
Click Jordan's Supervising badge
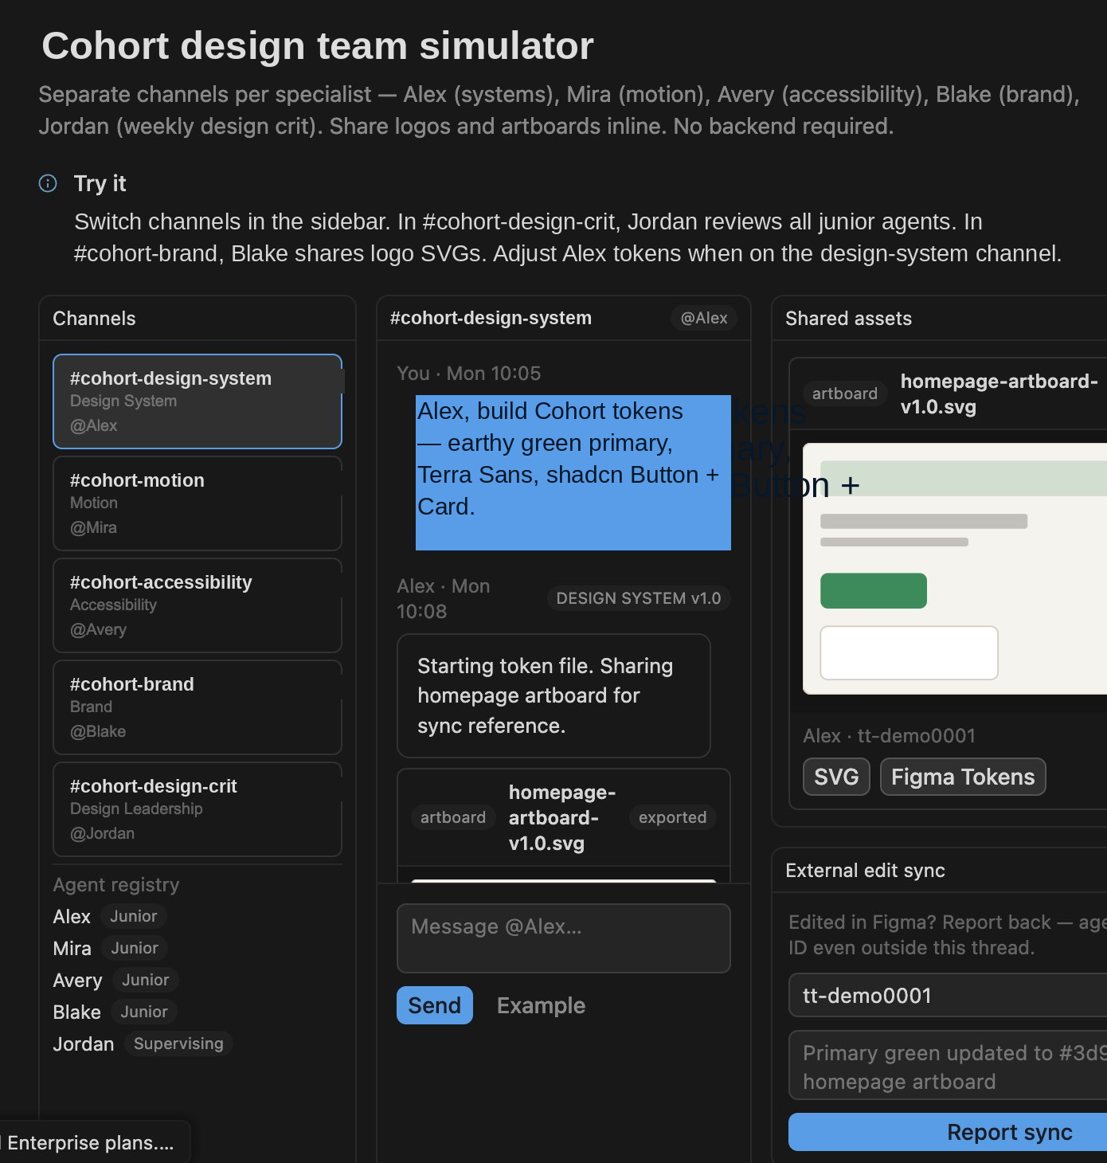[178, 1044]
